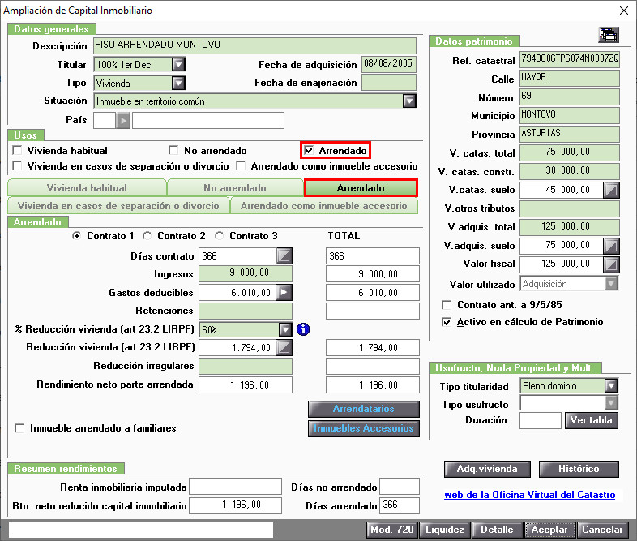The image size is (637, 541).
Task: Open the Tipo usufructo dropdown
Action: (611, 403)
